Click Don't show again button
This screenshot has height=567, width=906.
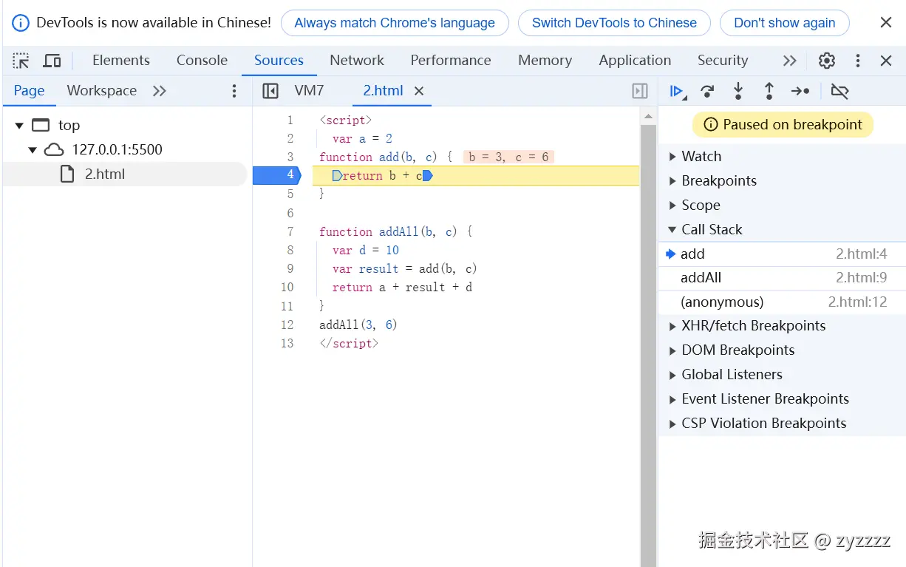(x=785, y=23)
